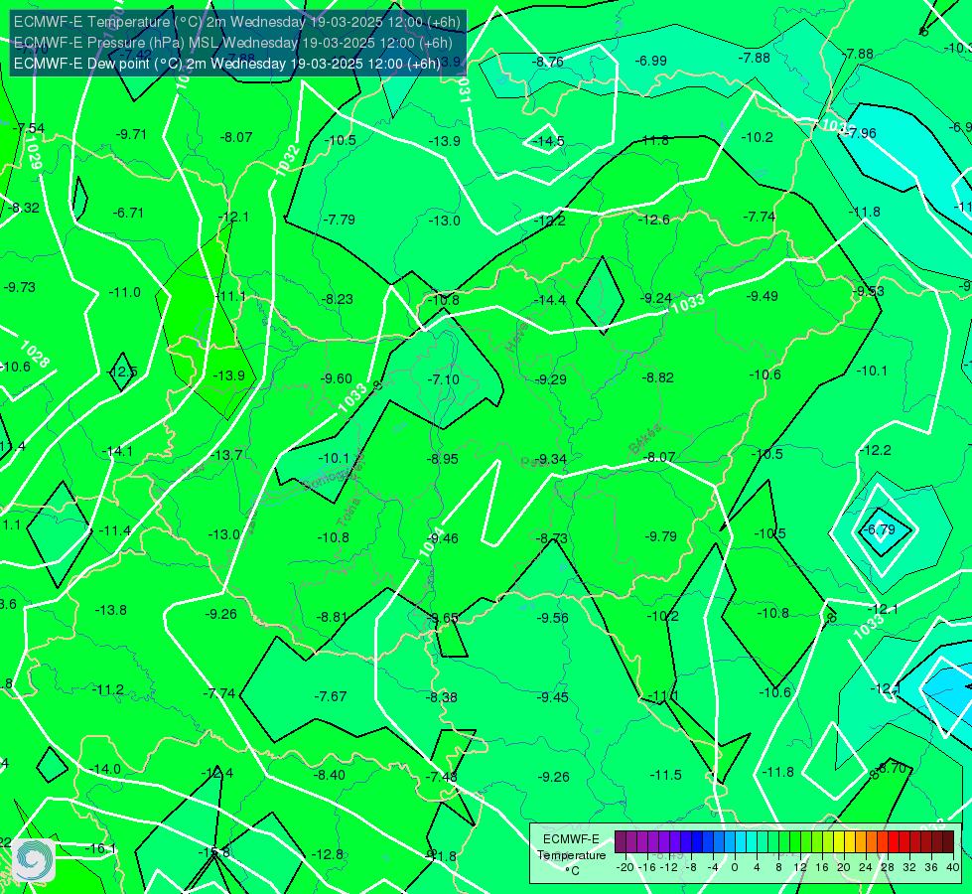This screenshot has width=972, height=894.
Task: Select the Dew point 2m layer title line
Action: [227, 64]
